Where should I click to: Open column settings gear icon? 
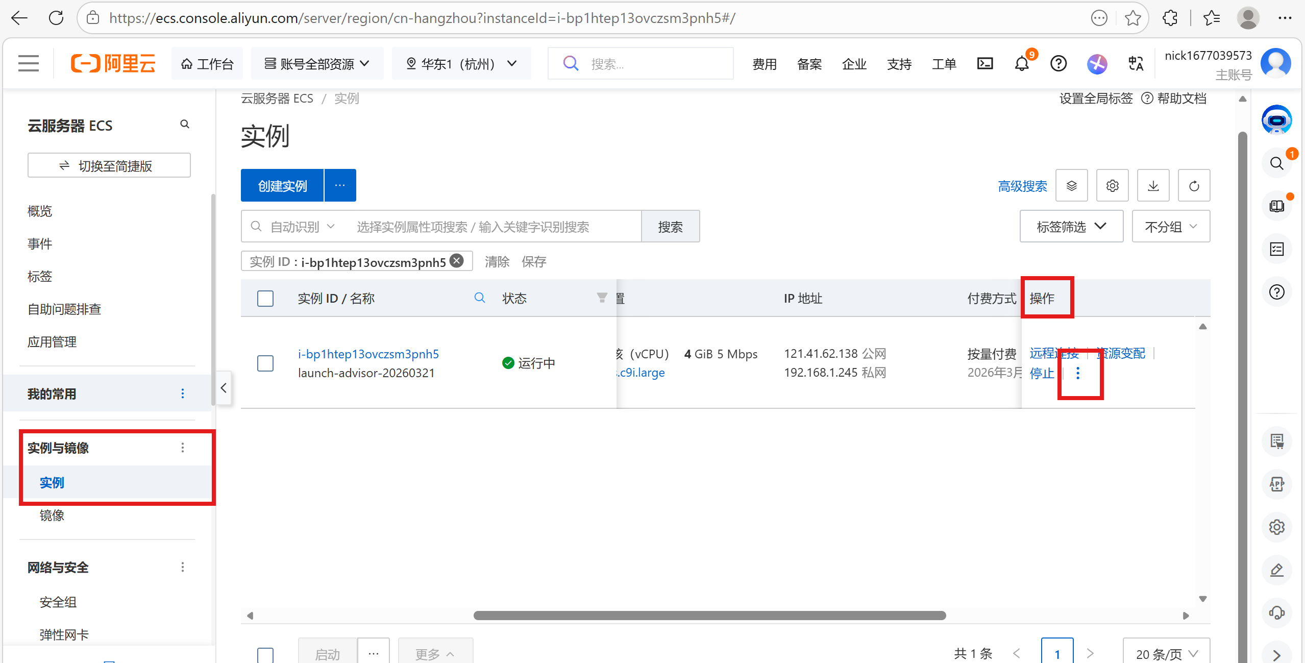[1112, 186]
